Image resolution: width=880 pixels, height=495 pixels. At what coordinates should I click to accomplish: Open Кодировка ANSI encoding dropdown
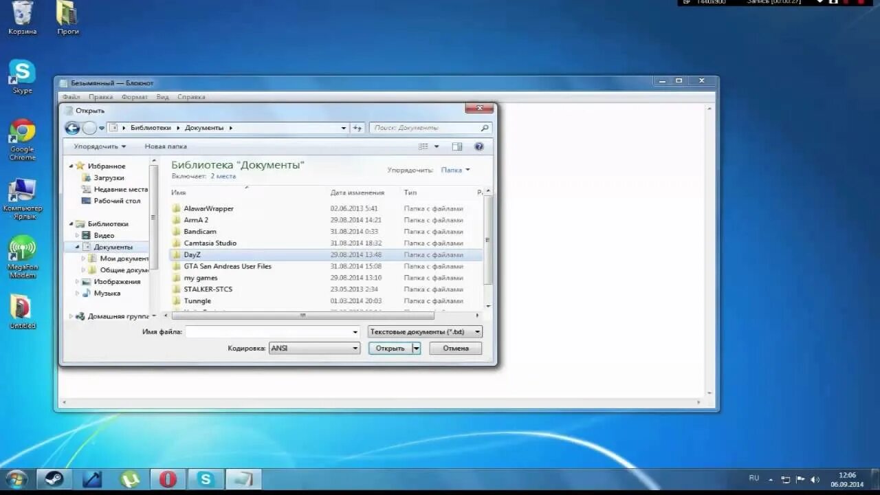point(314,348)
